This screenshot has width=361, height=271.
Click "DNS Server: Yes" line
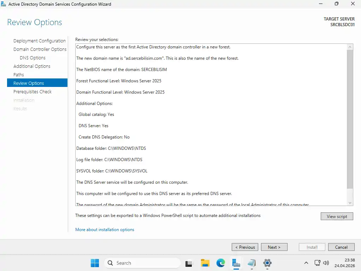[x=93, y=126]
